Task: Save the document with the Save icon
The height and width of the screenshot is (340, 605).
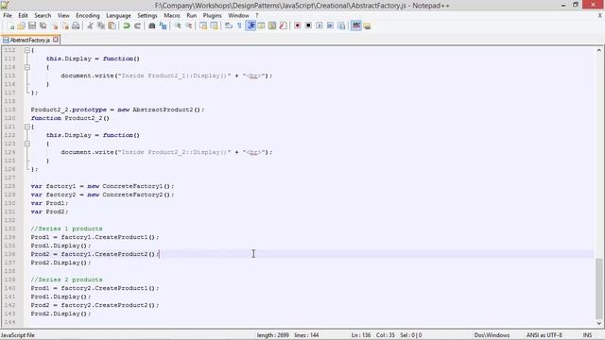Action: click(32, 25)
